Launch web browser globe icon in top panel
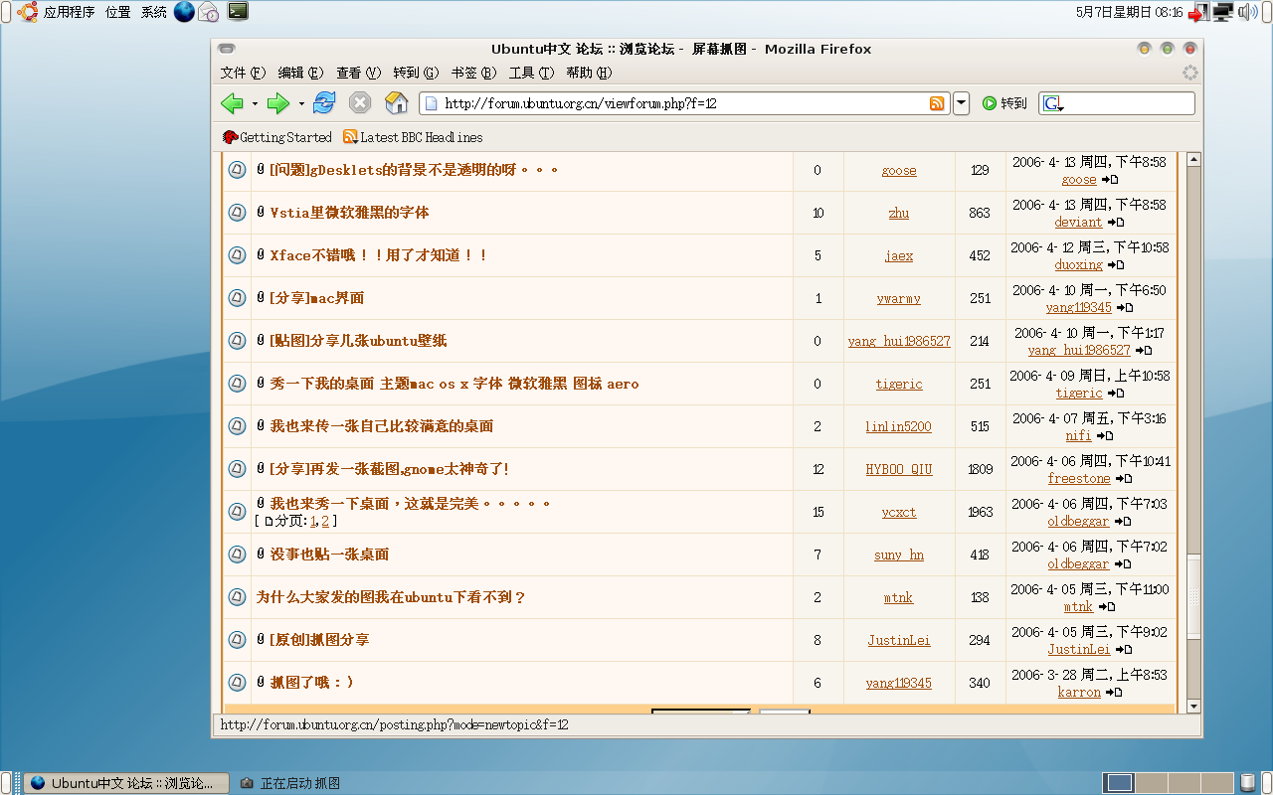The image size is (1273, 795). pos(184,12)
